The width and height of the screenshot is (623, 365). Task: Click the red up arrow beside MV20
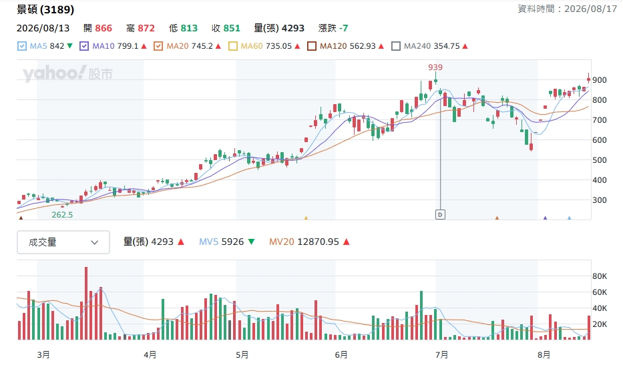point(346,242)
